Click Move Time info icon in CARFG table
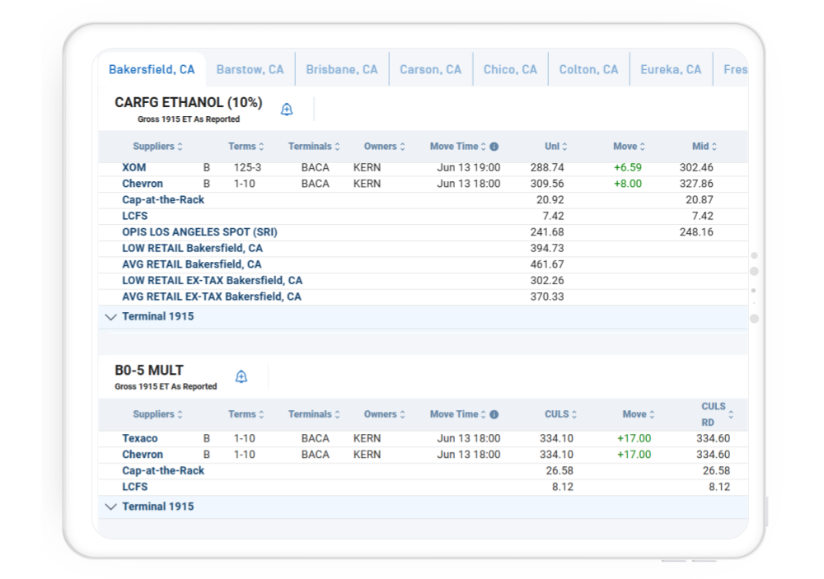This screenshot has width=824, height=579. (x=494, y=147)
